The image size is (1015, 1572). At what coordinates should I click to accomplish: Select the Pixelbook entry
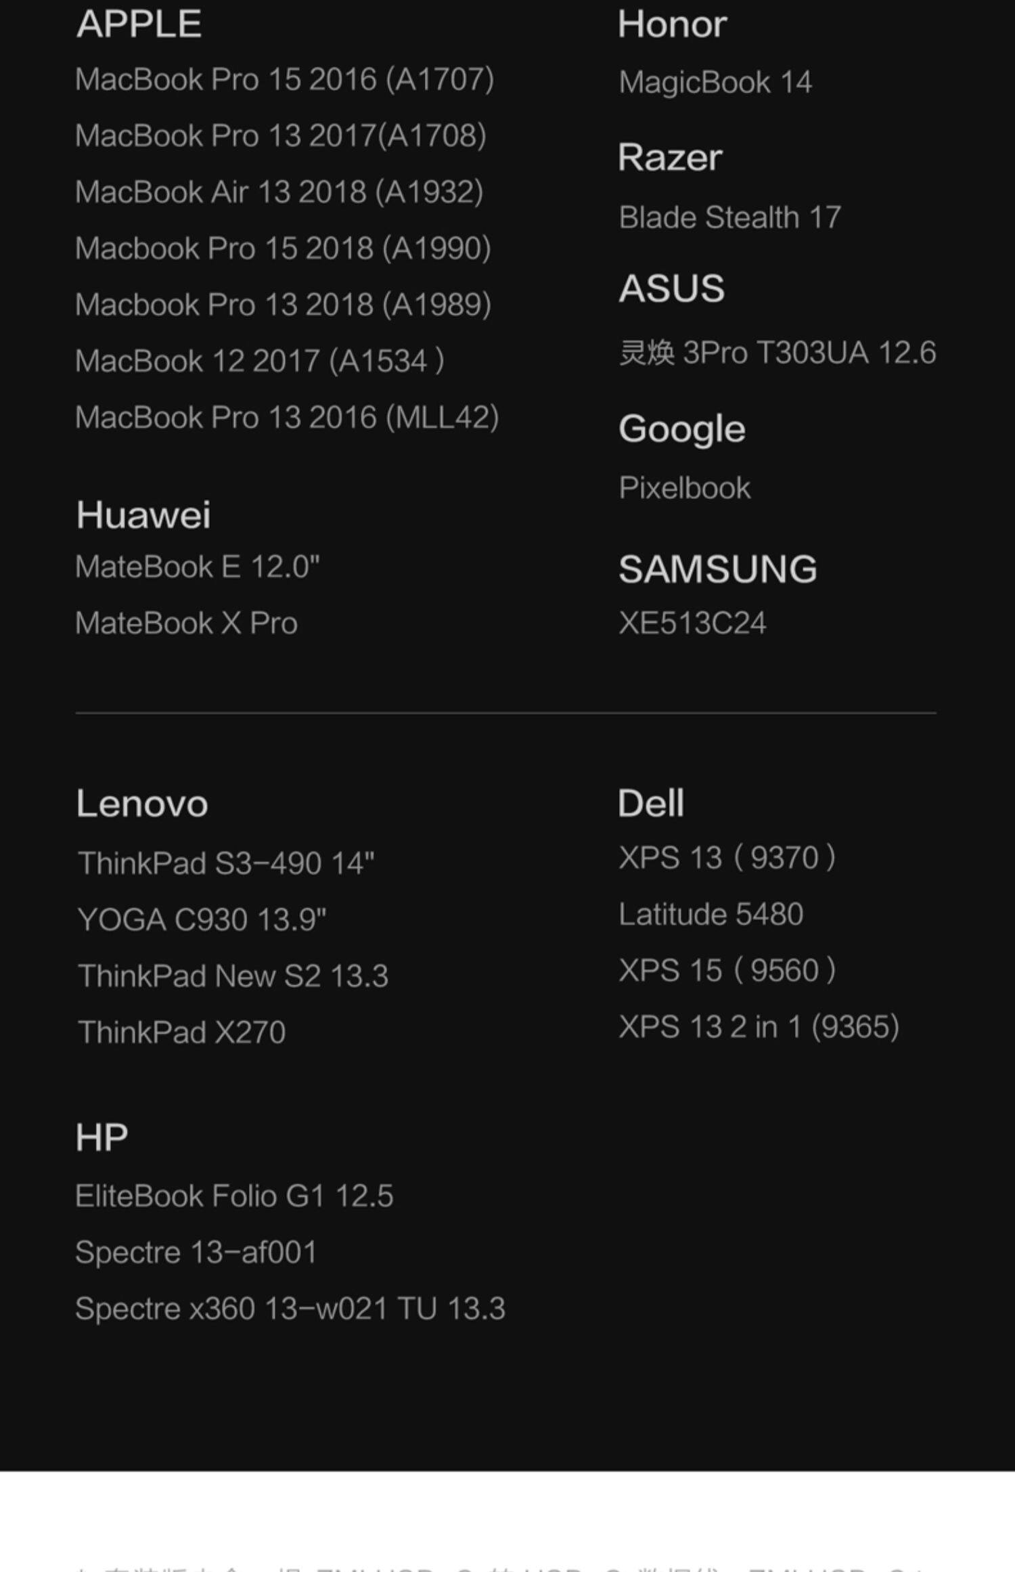tap(685, 488)
